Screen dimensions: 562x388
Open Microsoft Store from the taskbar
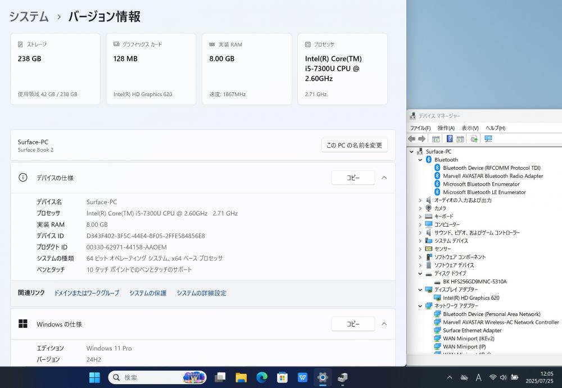click(x=282, y=377)
